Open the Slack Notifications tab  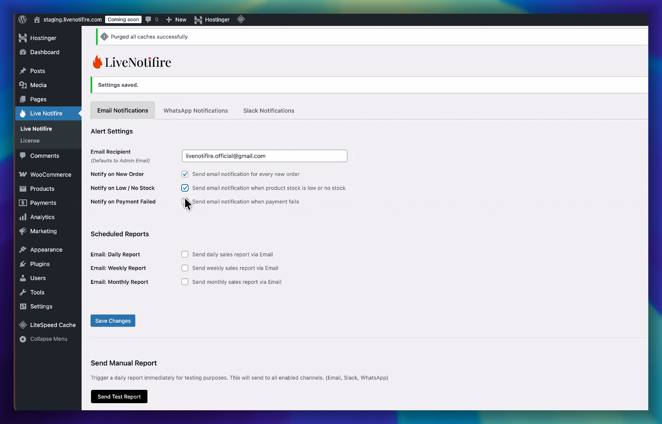coord(268,110)
